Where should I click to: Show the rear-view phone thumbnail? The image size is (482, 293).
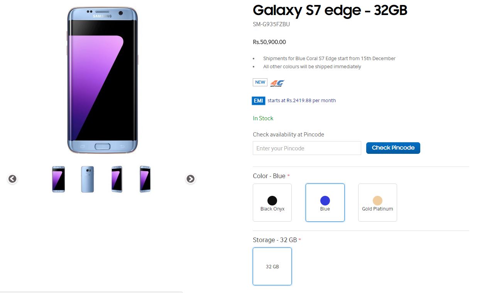pyautogui.click(x=88, y=179)
